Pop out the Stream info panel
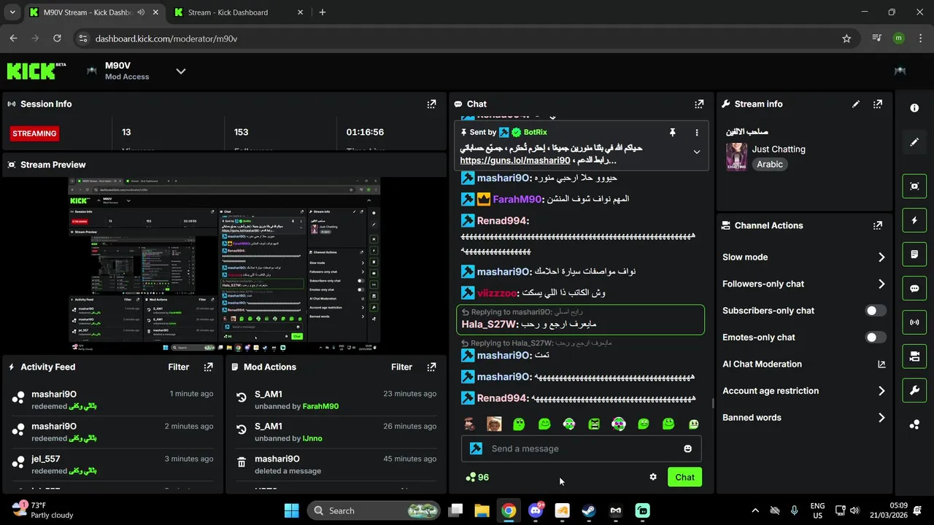Image resolution: width=934 pixels, height=525 pixels. pyautogui.click(x=878, y=104)
